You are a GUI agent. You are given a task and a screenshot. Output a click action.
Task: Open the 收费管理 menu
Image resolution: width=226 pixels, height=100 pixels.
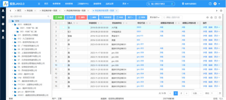click(x=57, y=4)
